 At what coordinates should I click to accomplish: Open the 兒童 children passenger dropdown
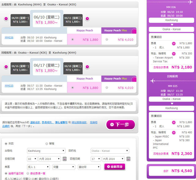click(64, 167)
